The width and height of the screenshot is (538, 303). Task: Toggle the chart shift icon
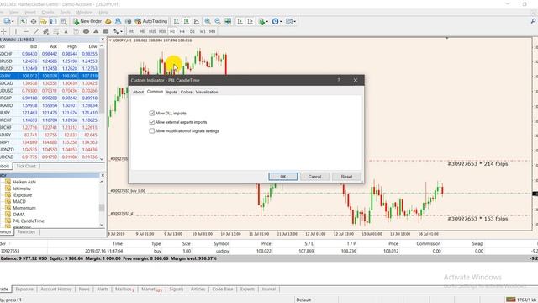[251, 21]
